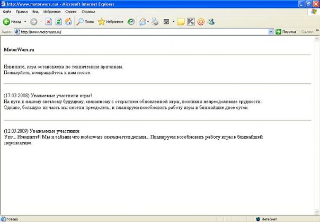Click the Back (Назад) navigation button

[x=12, y=22]
